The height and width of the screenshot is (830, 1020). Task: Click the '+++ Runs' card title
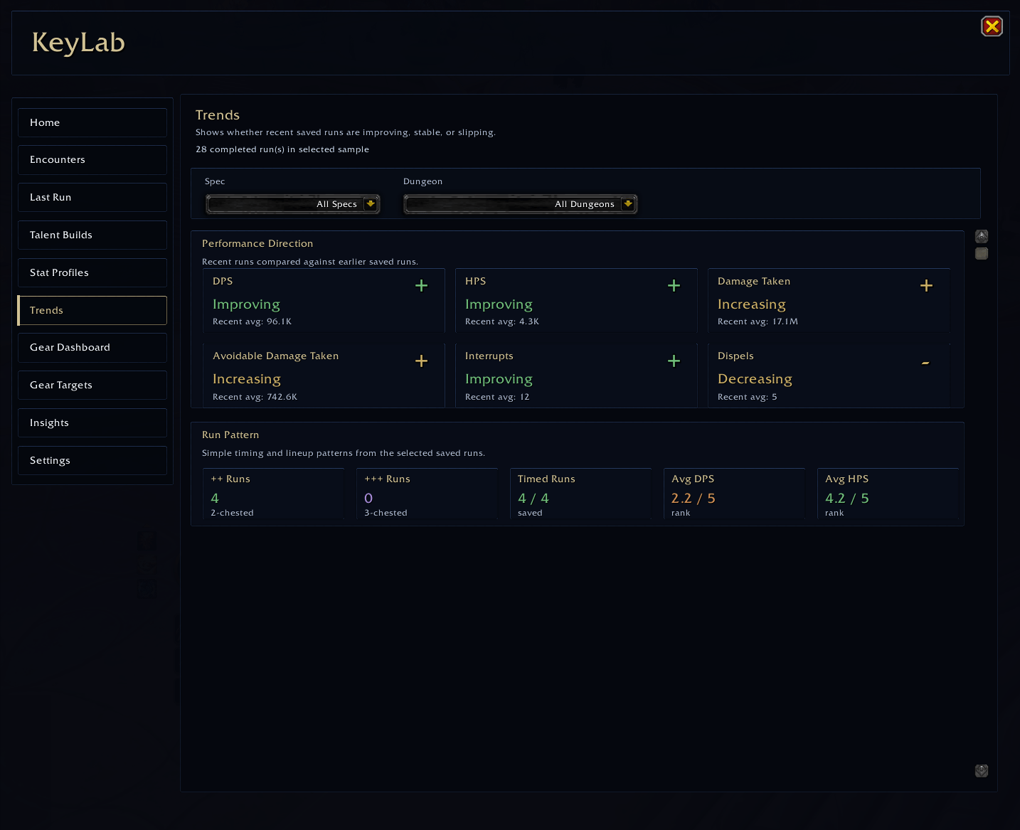tap(387, 479)
